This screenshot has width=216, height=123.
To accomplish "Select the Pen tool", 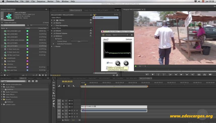I will coord(54,101).
